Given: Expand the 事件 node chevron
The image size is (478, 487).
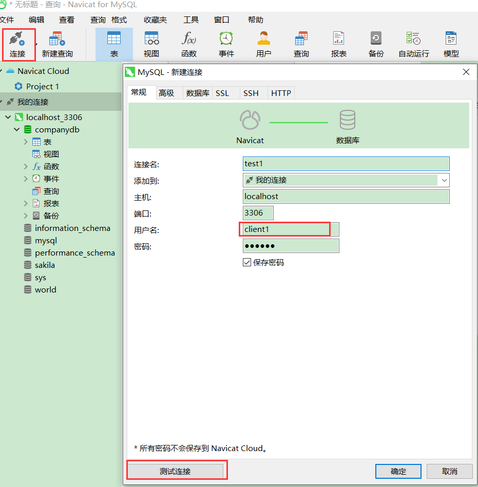Looking at the screenshot, I should 26,179.
